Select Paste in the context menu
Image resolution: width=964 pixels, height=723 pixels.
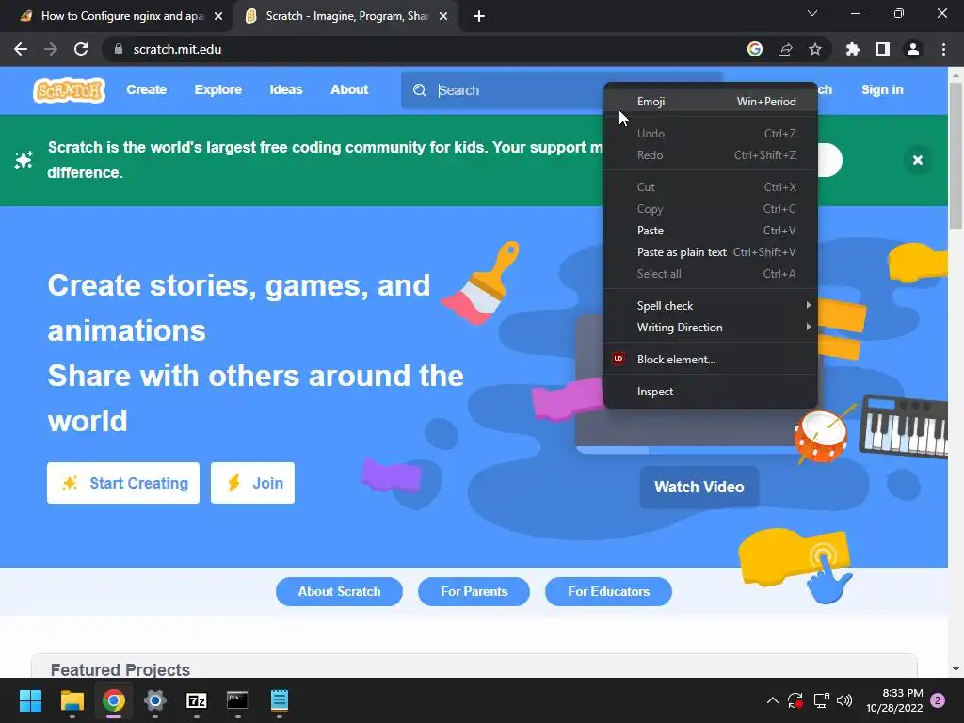coord(711,231)
